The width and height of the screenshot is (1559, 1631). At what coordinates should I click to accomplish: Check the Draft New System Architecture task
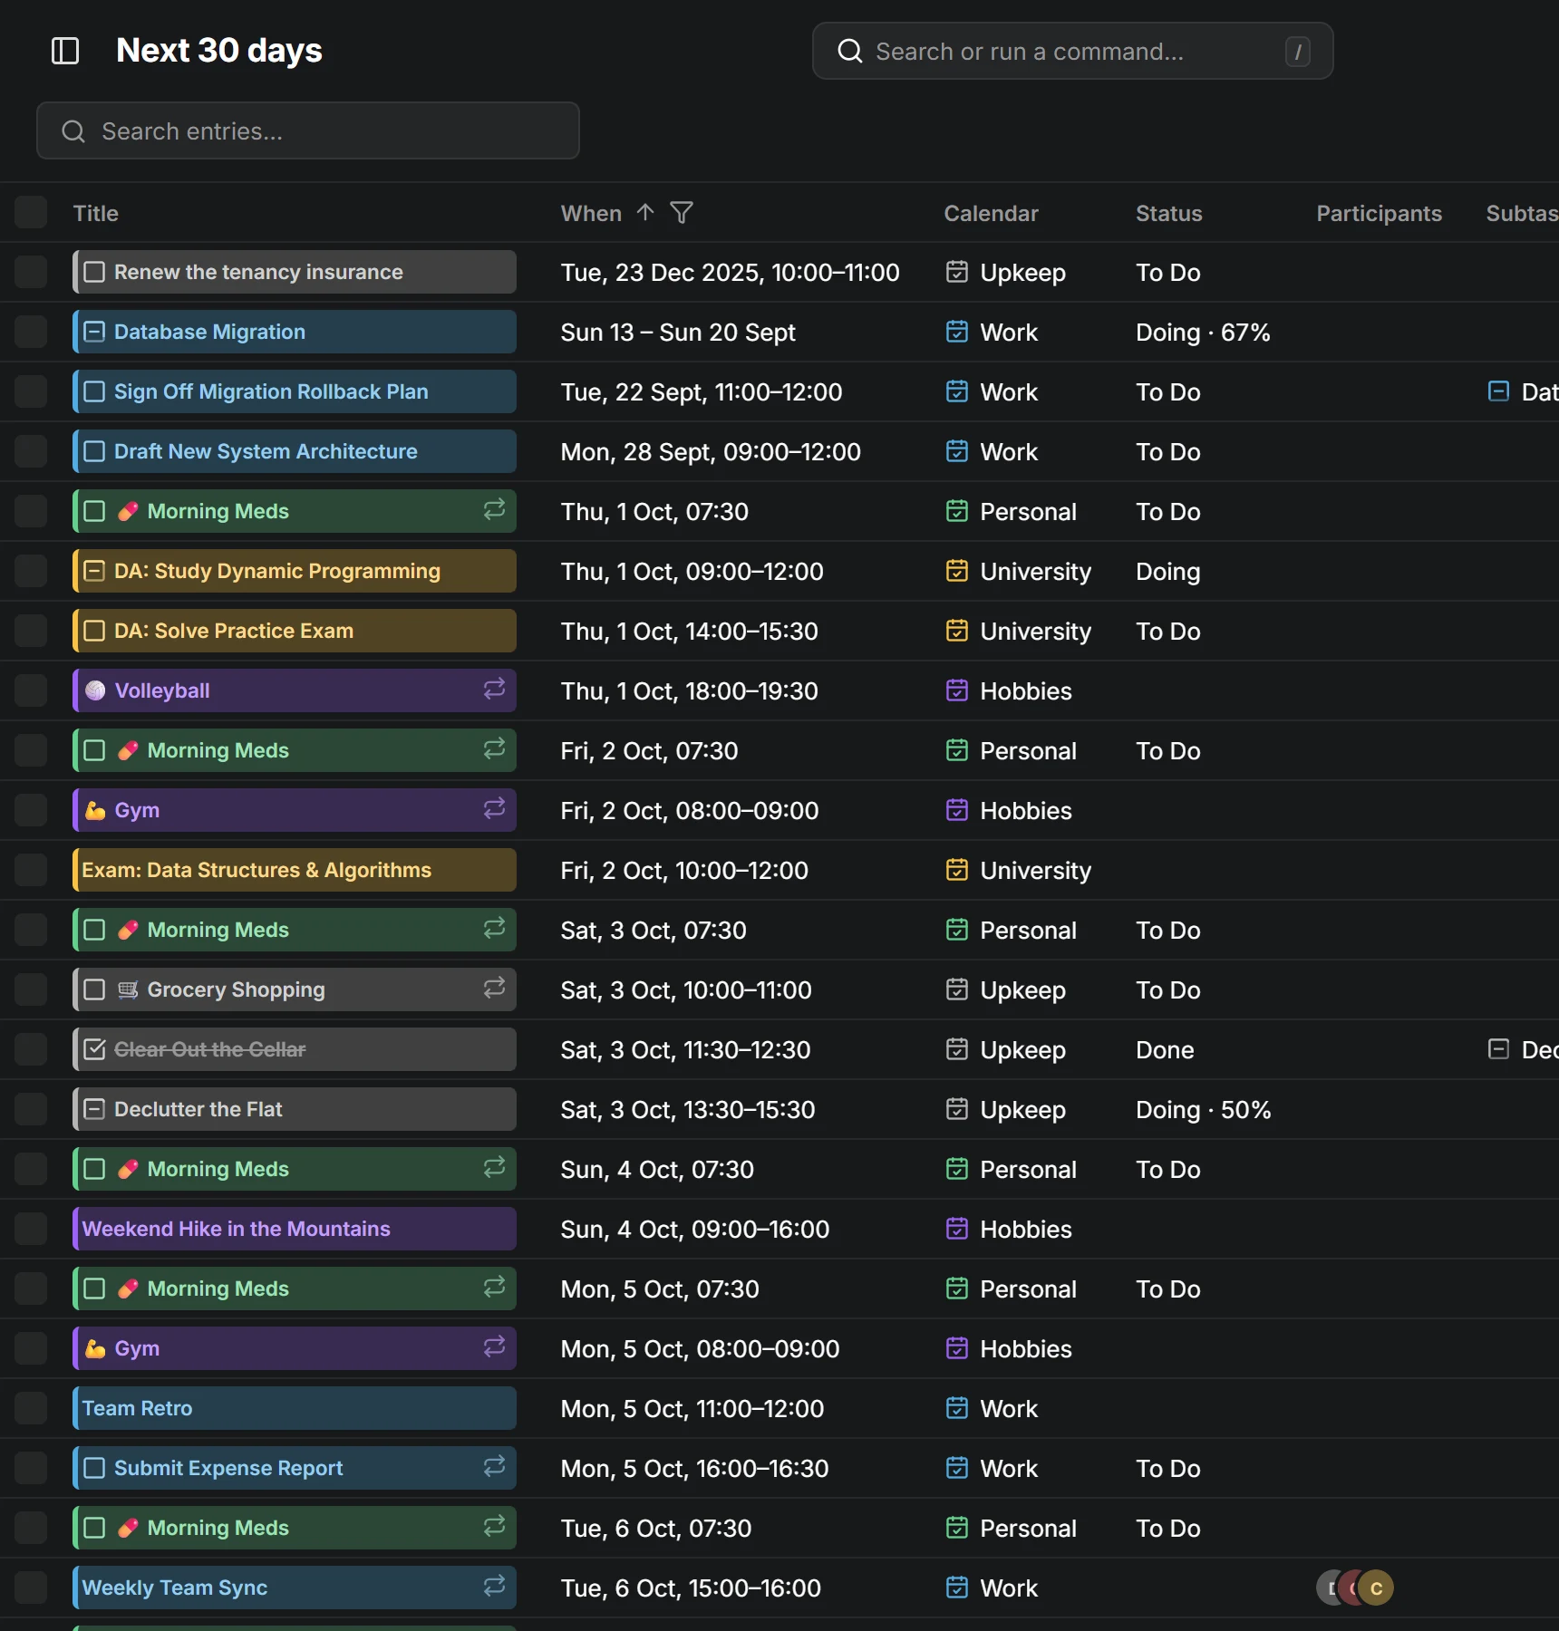tap(94, 451)
